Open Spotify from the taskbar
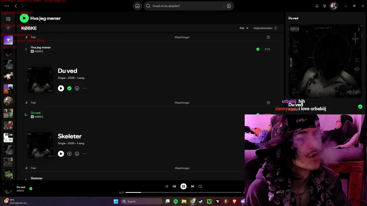The image size is (367, 206). tap(176, 201)
